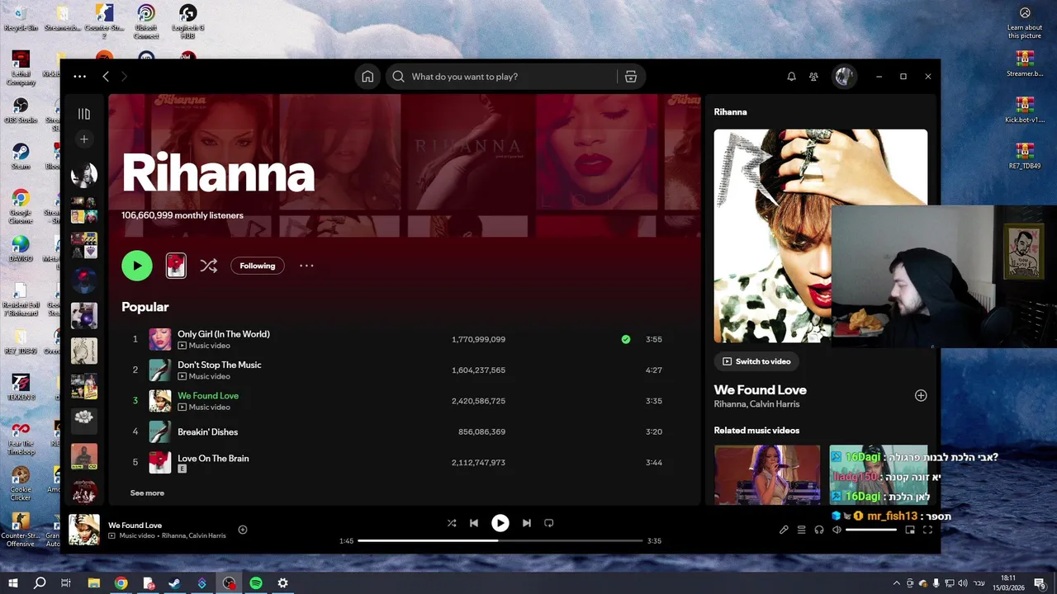
Task: Open connect to a device icon
Action: pos(819,530)
